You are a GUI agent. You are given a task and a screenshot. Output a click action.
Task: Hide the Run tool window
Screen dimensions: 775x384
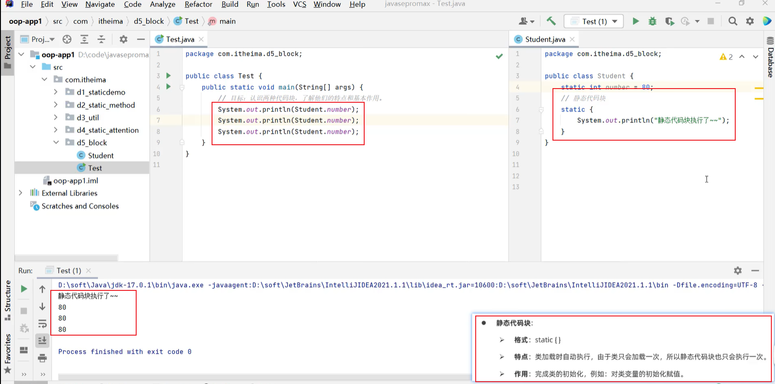[755, 270]
